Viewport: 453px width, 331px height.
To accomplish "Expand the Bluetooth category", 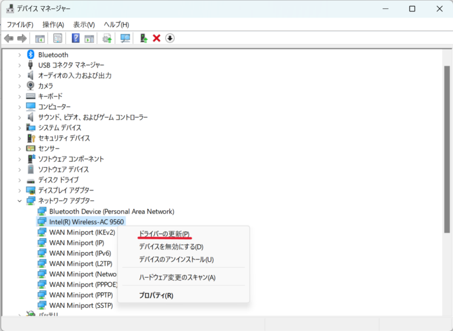I will pyautogui.click(x=20, y=54).
